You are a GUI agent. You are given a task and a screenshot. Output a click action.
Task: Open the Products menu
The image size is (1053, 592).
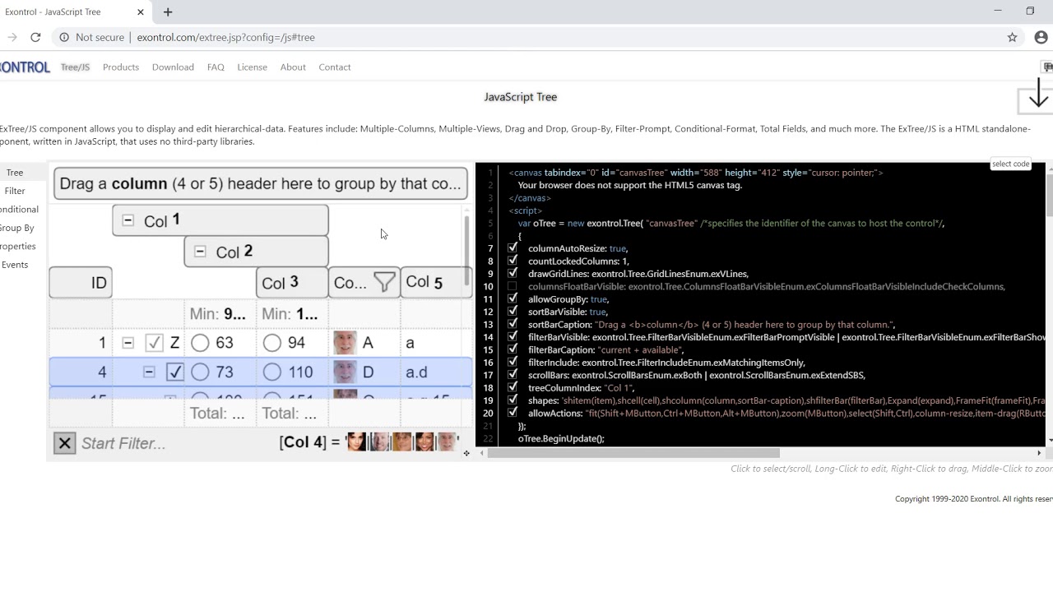point(121,67)
